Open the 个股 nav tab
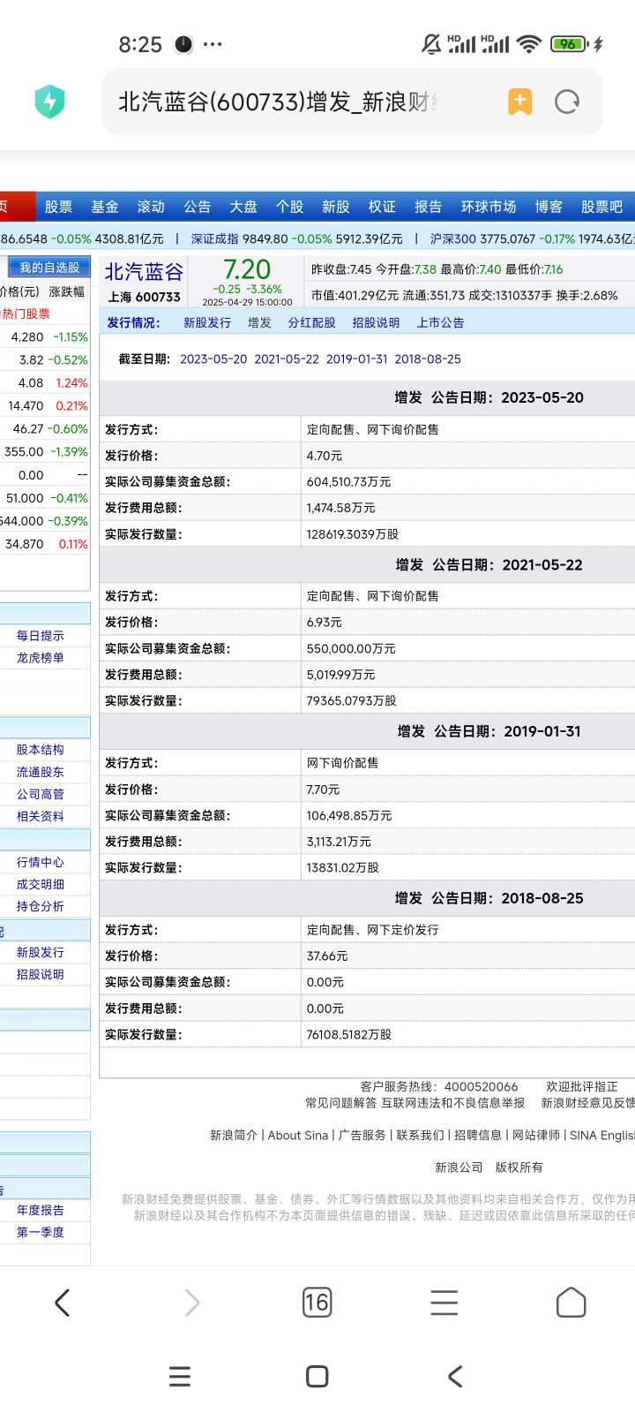635x1413 pixels. [289, 207]
